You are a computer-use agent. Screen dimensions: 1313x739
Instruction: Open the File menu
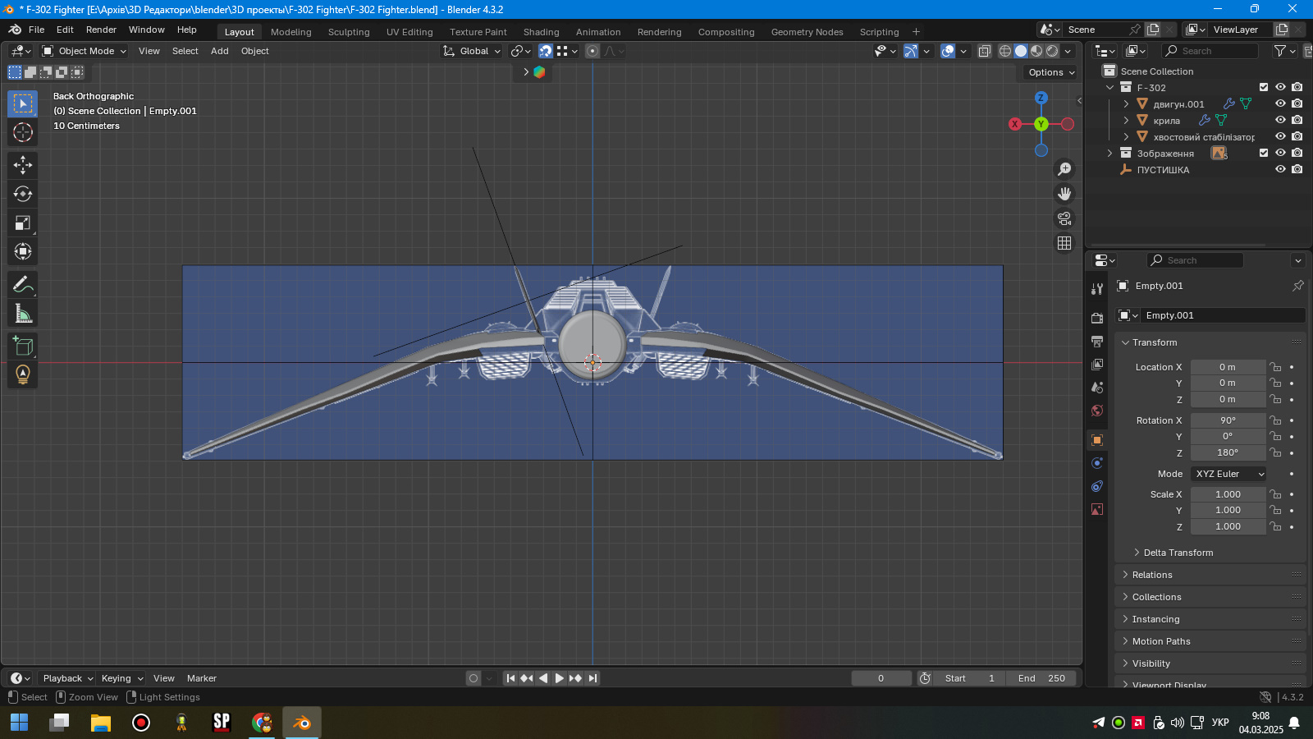point(36,30)
